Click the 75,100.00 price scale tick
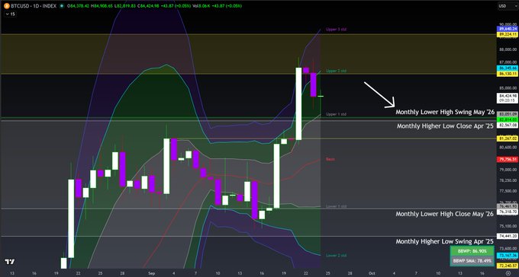 tap(508, 226)
